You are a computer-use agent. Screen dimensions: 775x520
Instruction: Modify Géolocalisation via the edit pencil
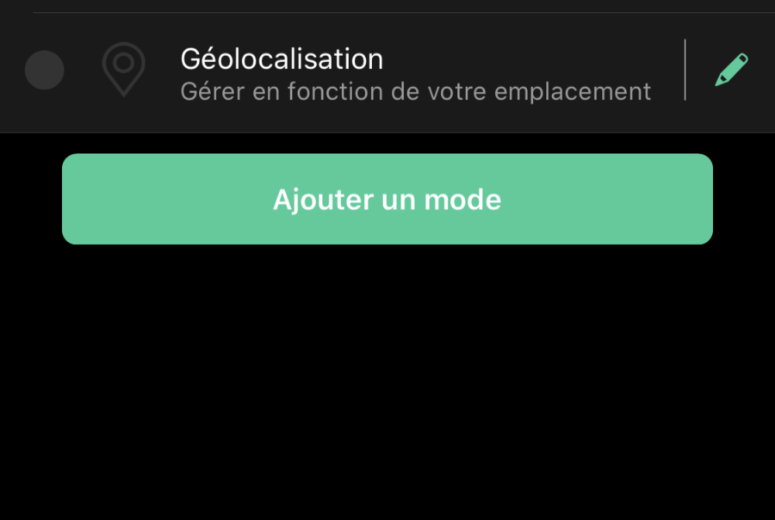[731, 70]
